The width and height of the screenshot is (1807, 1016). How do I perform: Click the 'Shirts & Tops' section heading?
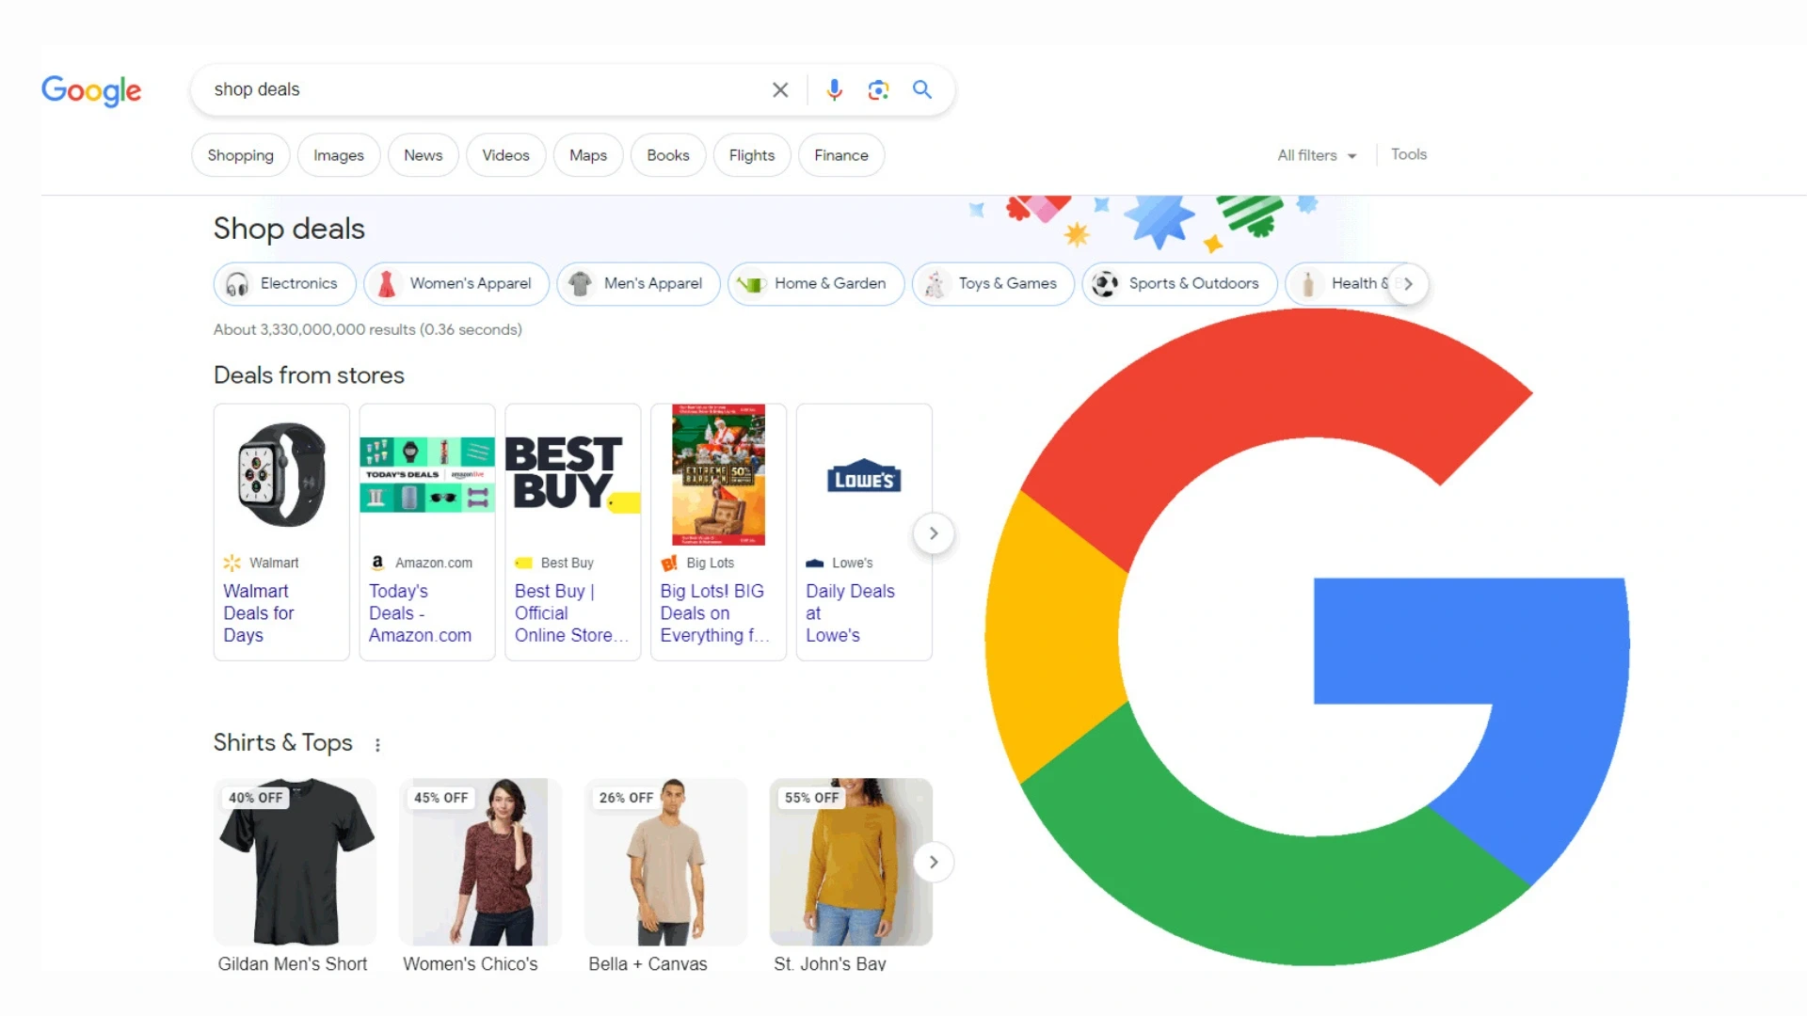click(x=282, y=743)
